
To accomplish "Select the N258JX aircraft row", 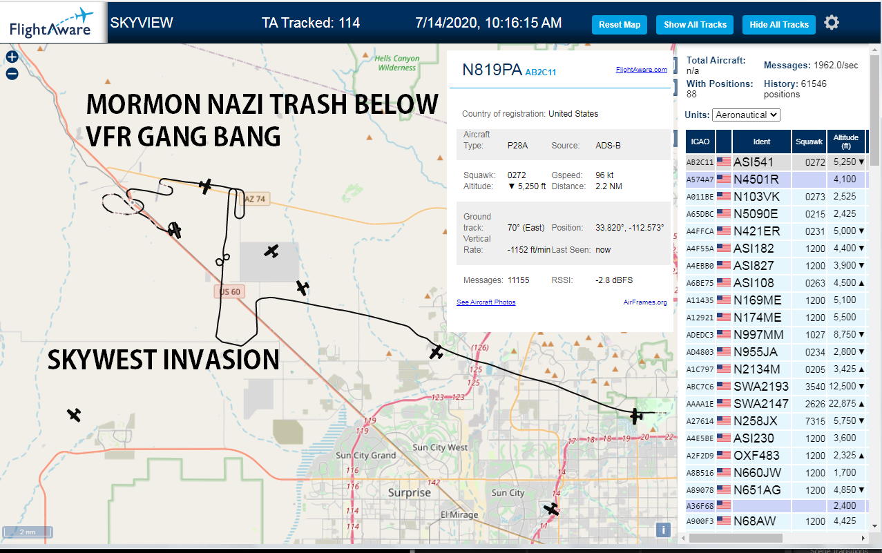I will point(776,420).
